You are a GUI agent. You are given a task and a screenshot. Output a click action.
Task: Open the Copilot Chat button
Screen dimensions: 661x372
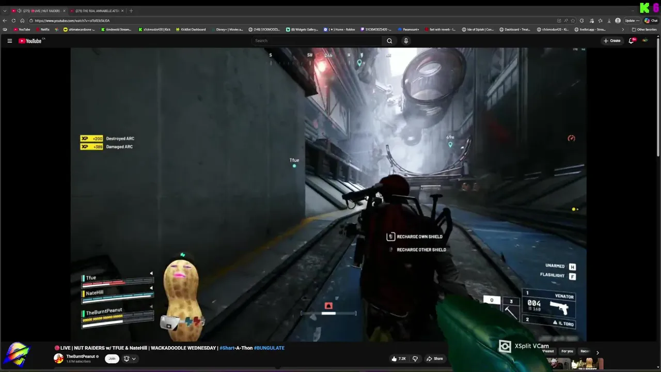pyautogui.click(x=651, y=21)
